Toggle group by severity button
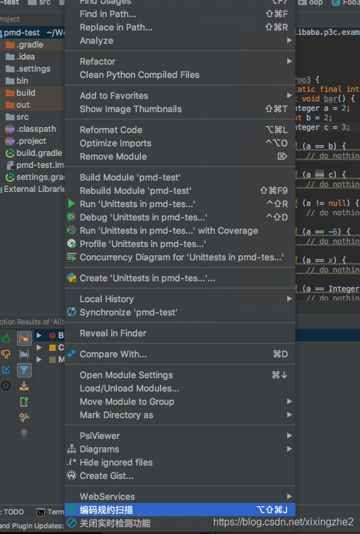This screenshot has height=534, width=360. click(x=24, y=338)
